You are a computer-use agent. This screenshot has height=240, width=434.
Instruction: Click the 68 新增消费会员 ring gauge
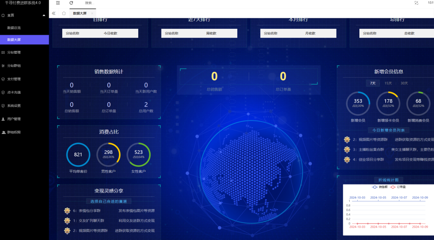point(418,103)
